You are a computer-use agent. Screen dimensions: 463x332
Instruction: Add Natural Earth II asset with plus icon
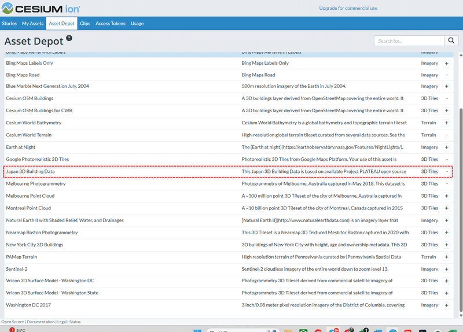446,220
